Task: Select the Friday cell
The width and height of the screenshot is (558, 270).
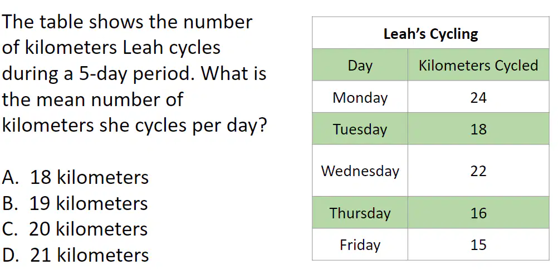Action: click(360, 244)
